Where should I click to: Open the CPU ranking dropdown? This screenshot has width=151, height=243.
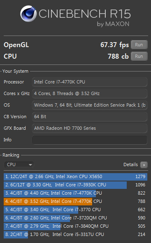(x=19, y=164)
